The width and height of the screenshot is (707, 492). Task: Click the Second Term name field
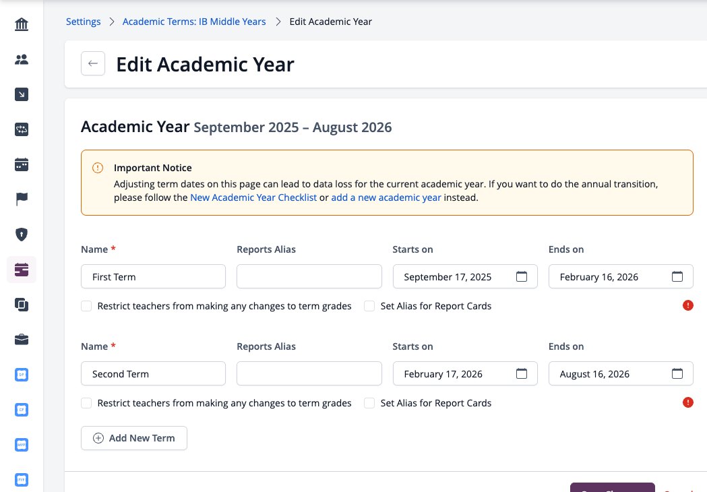click(x=153, y=373)
